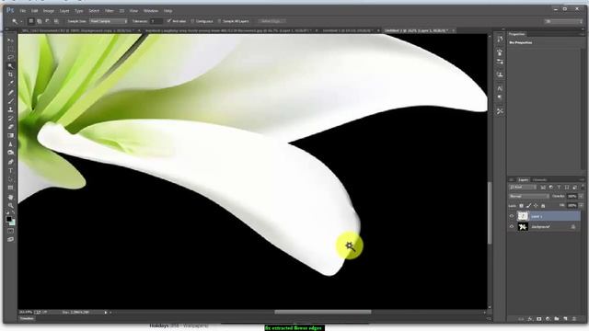This screenshot has height=331, width=589.
Task: Open the Layer menu
Action: pos(64,11)
